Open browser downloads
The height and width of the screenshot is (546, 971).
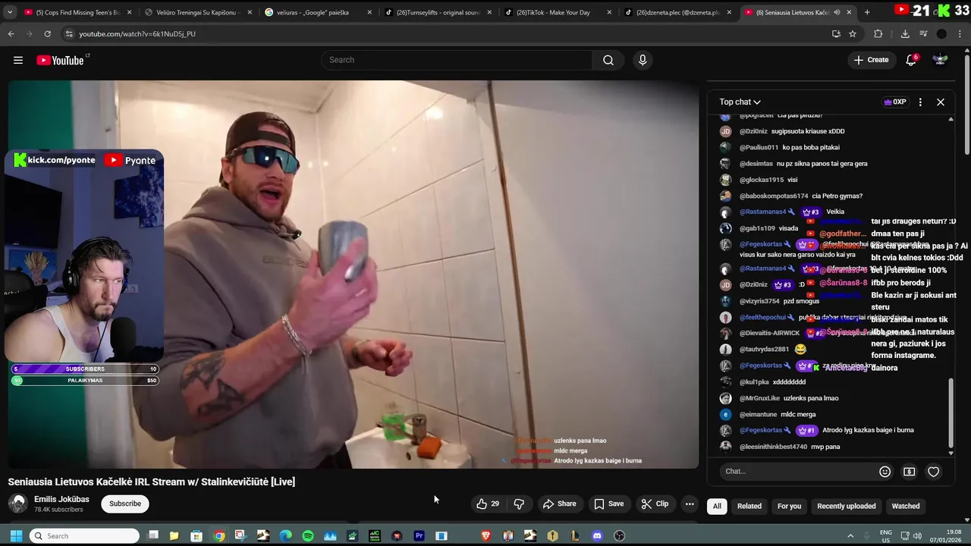905,33
